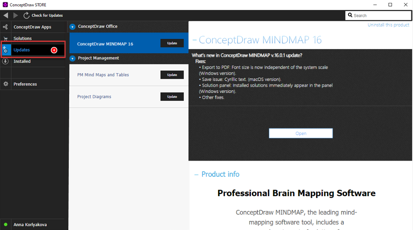
Task: Collapse the ConceptDraw MINDMAP 16 header dash
Action: [195, 40]
